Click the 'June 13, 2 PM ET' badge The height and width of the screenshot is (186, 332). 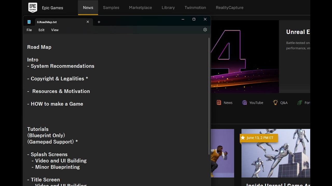click(x=259, y=138)
